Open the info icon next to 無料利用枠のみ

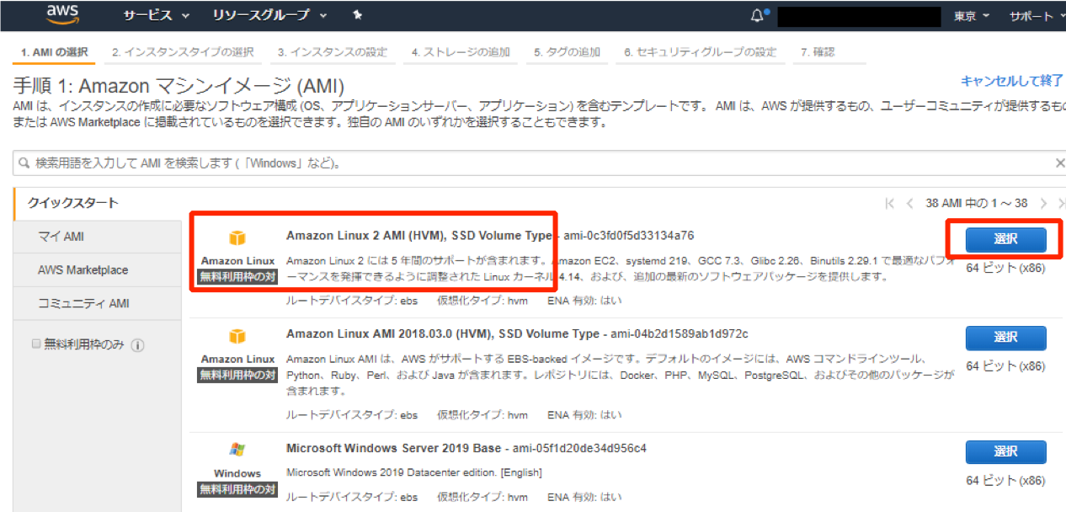138,345
